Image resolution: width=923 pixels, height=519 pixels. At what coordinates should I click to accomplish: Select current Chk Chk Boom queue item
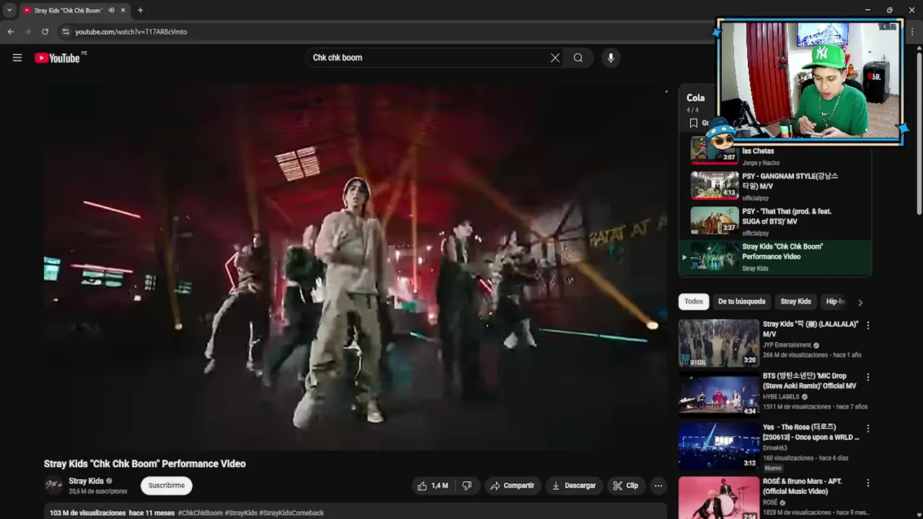pyautogui.click(x=775, y=257)
